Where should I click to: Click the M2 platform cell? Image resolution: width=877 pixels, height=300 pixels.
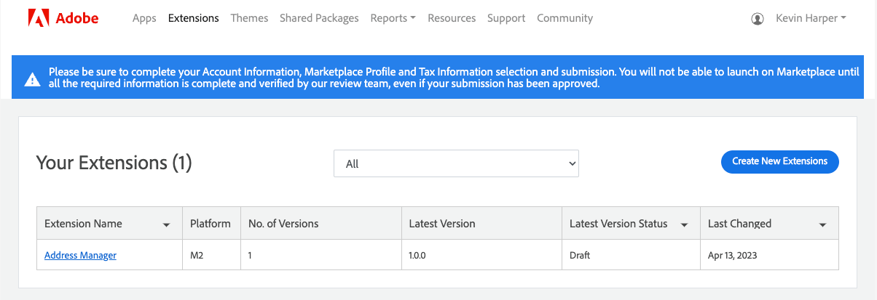[211, 255]
